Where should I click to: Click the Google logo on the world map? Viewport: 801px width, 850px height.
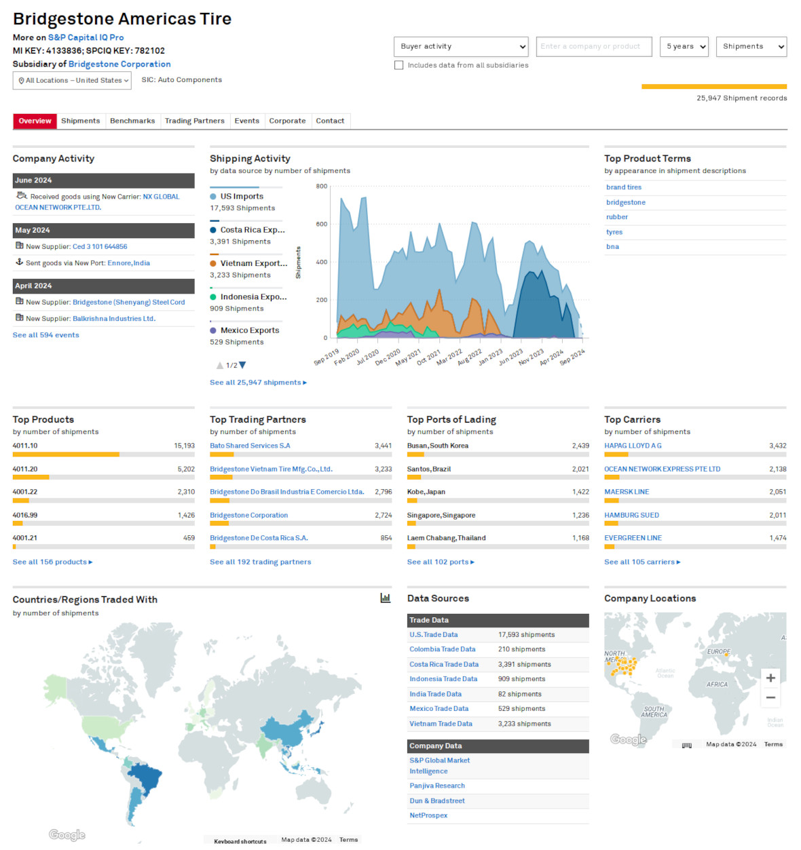tap(66, 834)
